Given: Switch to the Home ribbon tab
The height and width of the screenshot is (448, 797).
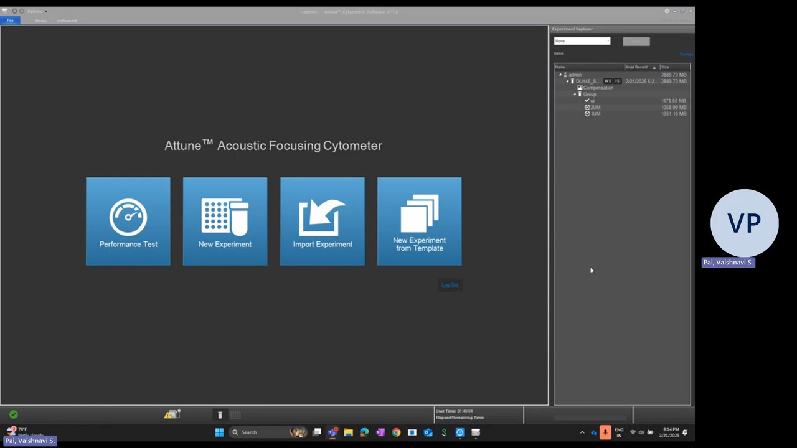Looking at the screenshot, I should click(40, 21).
